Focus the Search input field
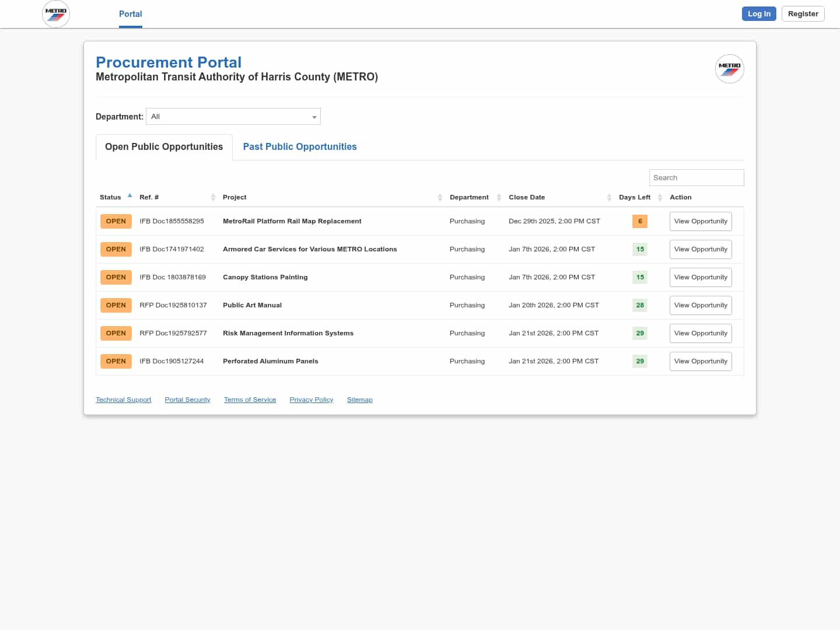Image resolution: width=840 pixels, height=630 pixels. [696, 178]
